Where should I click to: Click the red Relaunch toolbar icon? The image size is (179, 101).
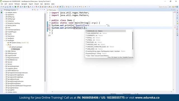pos(18,7)
